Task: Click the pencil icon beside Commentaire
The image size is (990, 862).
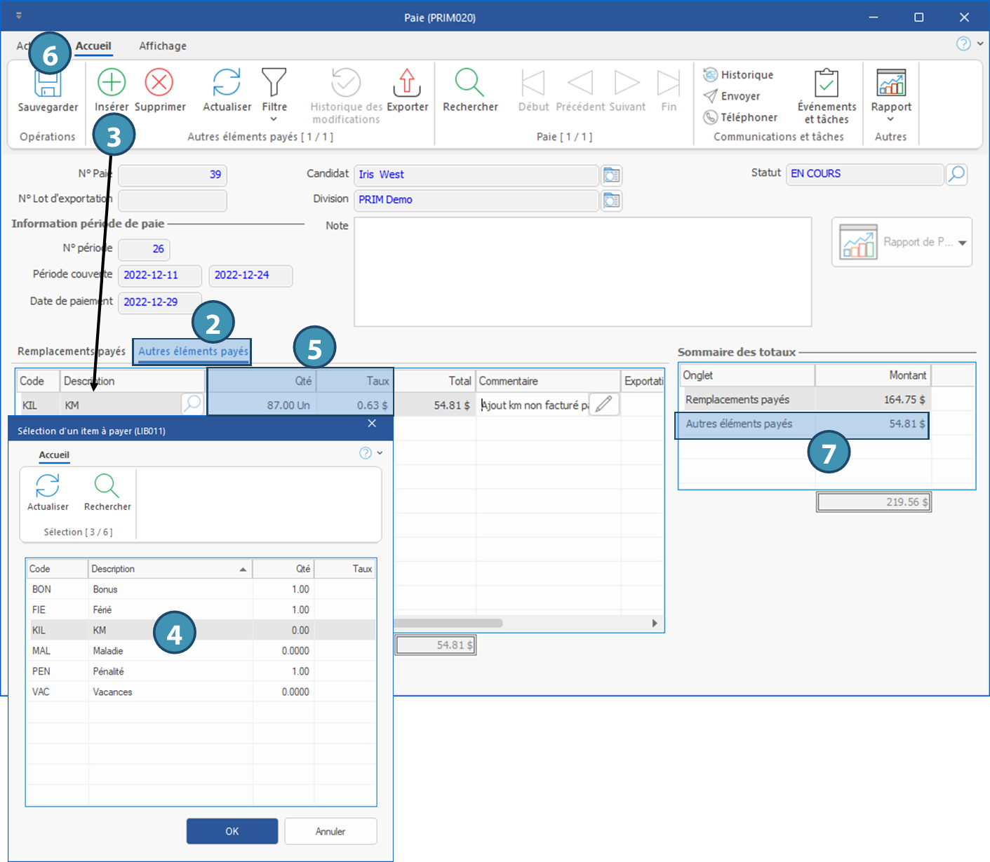Action: tap(603, 404)
